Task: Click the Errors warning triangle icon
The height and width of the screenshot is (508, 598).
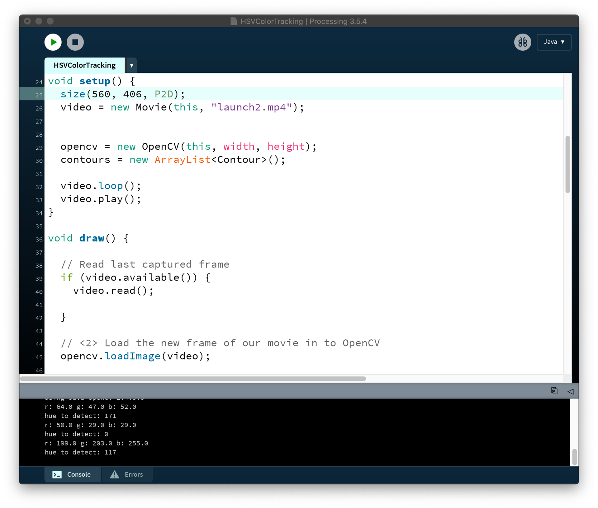Action: click(115, 474)
